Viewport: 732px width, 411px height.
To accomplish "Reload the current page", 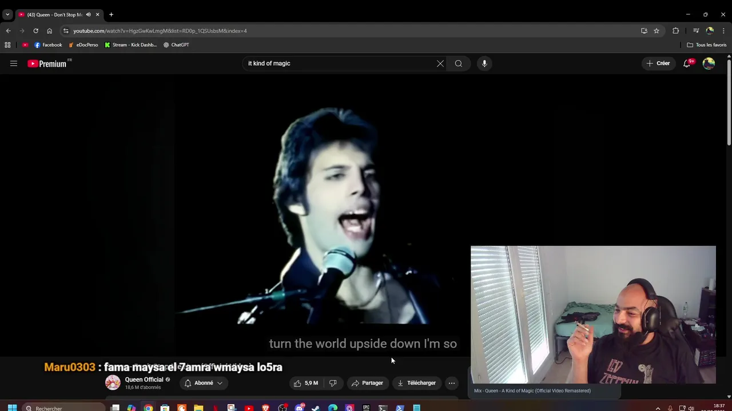I will pyautogui.click(x=35, y=31).
